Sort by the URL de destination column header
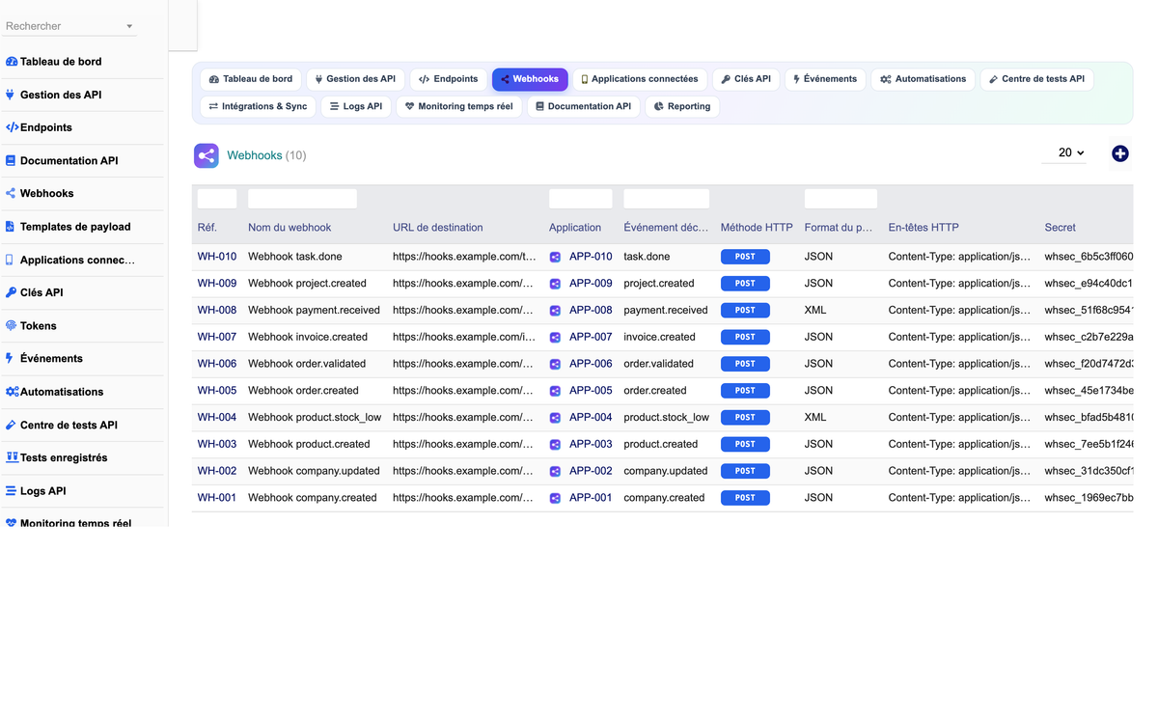Image resolution: width=1158 pixels, height=717 pixels. pyautogui.click(x=438, y=228)
